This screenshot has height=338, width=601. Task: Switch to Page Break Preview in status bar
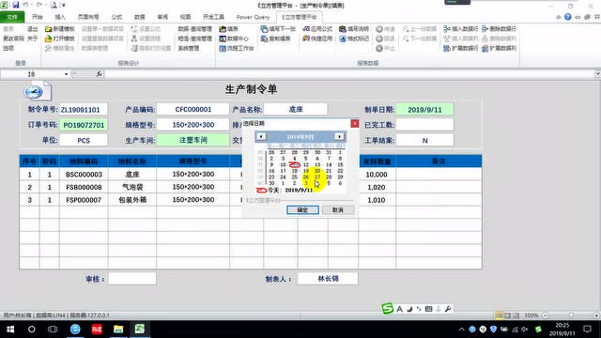(x=516, y=315)
